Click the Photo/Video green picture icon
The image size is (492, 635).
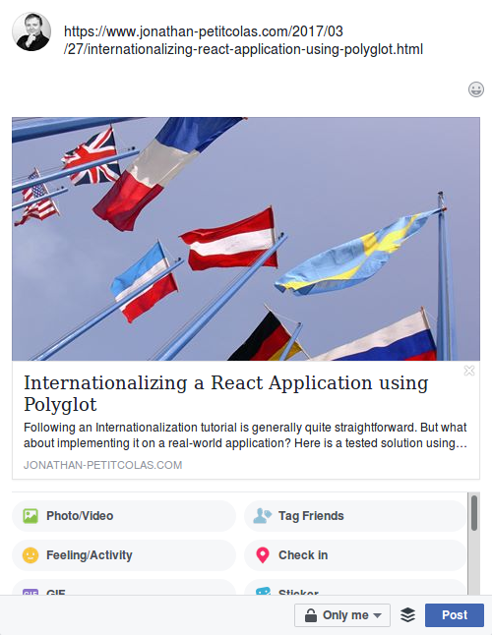point(31,516)
